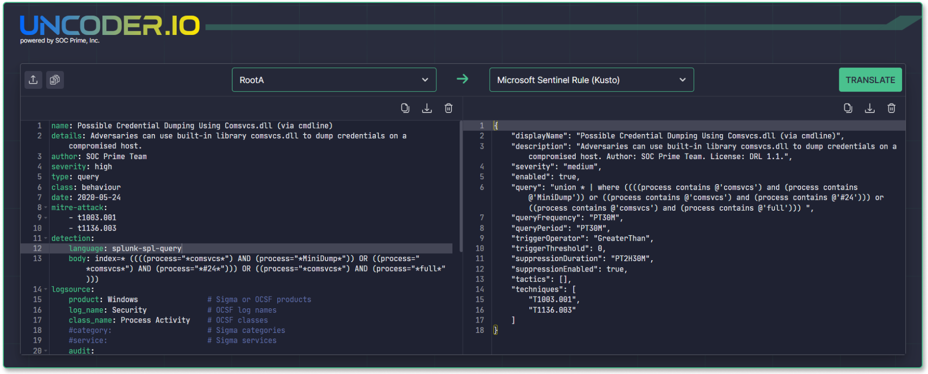Collapse the audit block at line 20
This screenshot has height=374, width=928.
click(46, 351)
